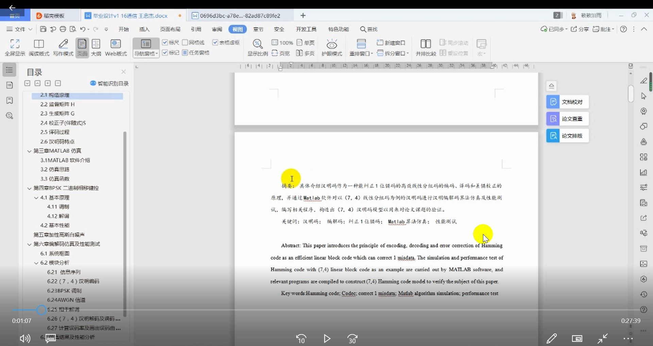Click the table of contents sidebar icon
Viewport: 653px width, 346px height.
click(x=10, y=70)
